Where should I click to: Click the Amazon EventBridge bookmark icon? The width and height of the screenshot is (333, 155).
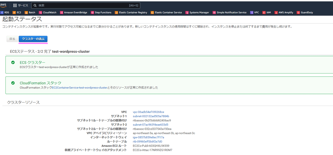coord(62,12)
